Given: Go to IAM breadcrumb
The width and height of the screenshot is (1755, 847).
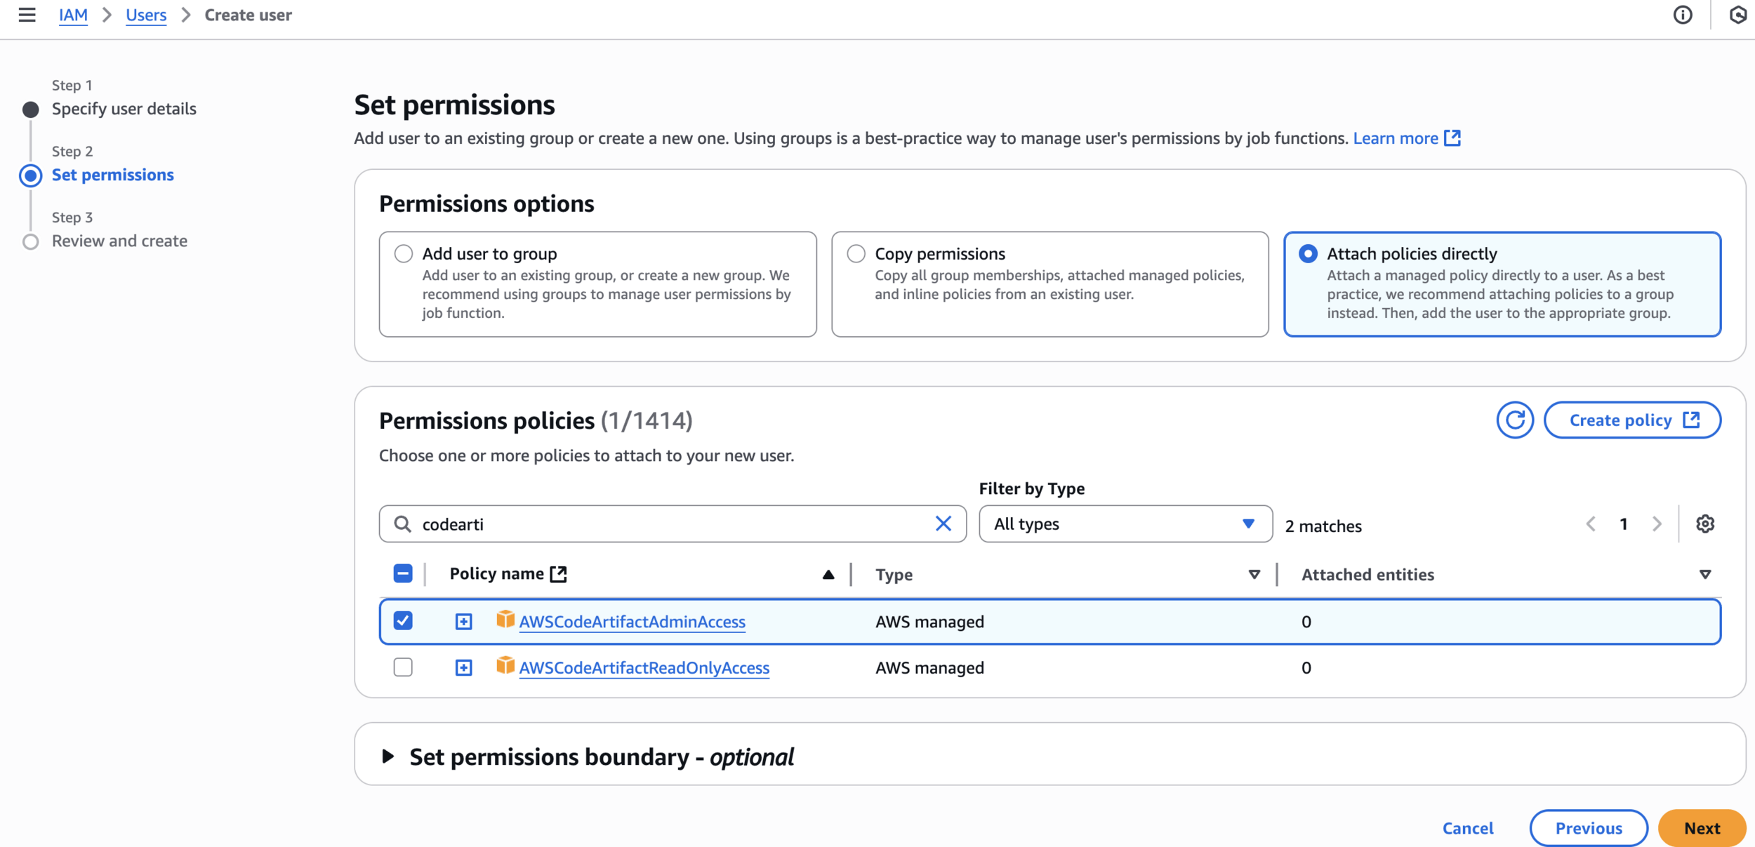Looking at the screenshot, I should click(x=73, y=15).
